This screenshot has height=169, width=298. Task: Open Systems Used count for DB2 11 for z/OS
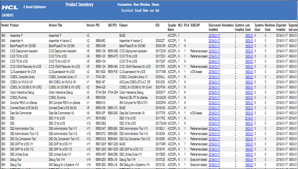tap(255, 118)
